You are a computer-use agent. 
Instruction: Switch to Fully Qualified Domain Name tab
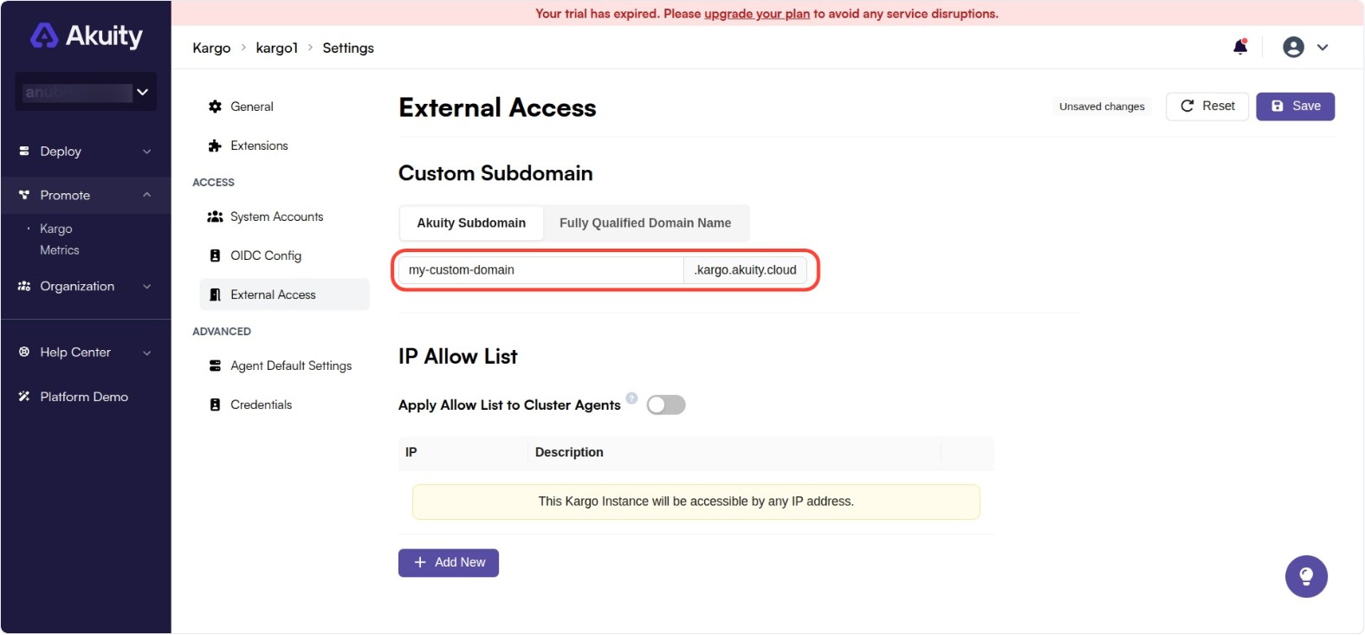pyautogui.click(x=646, y=223)
